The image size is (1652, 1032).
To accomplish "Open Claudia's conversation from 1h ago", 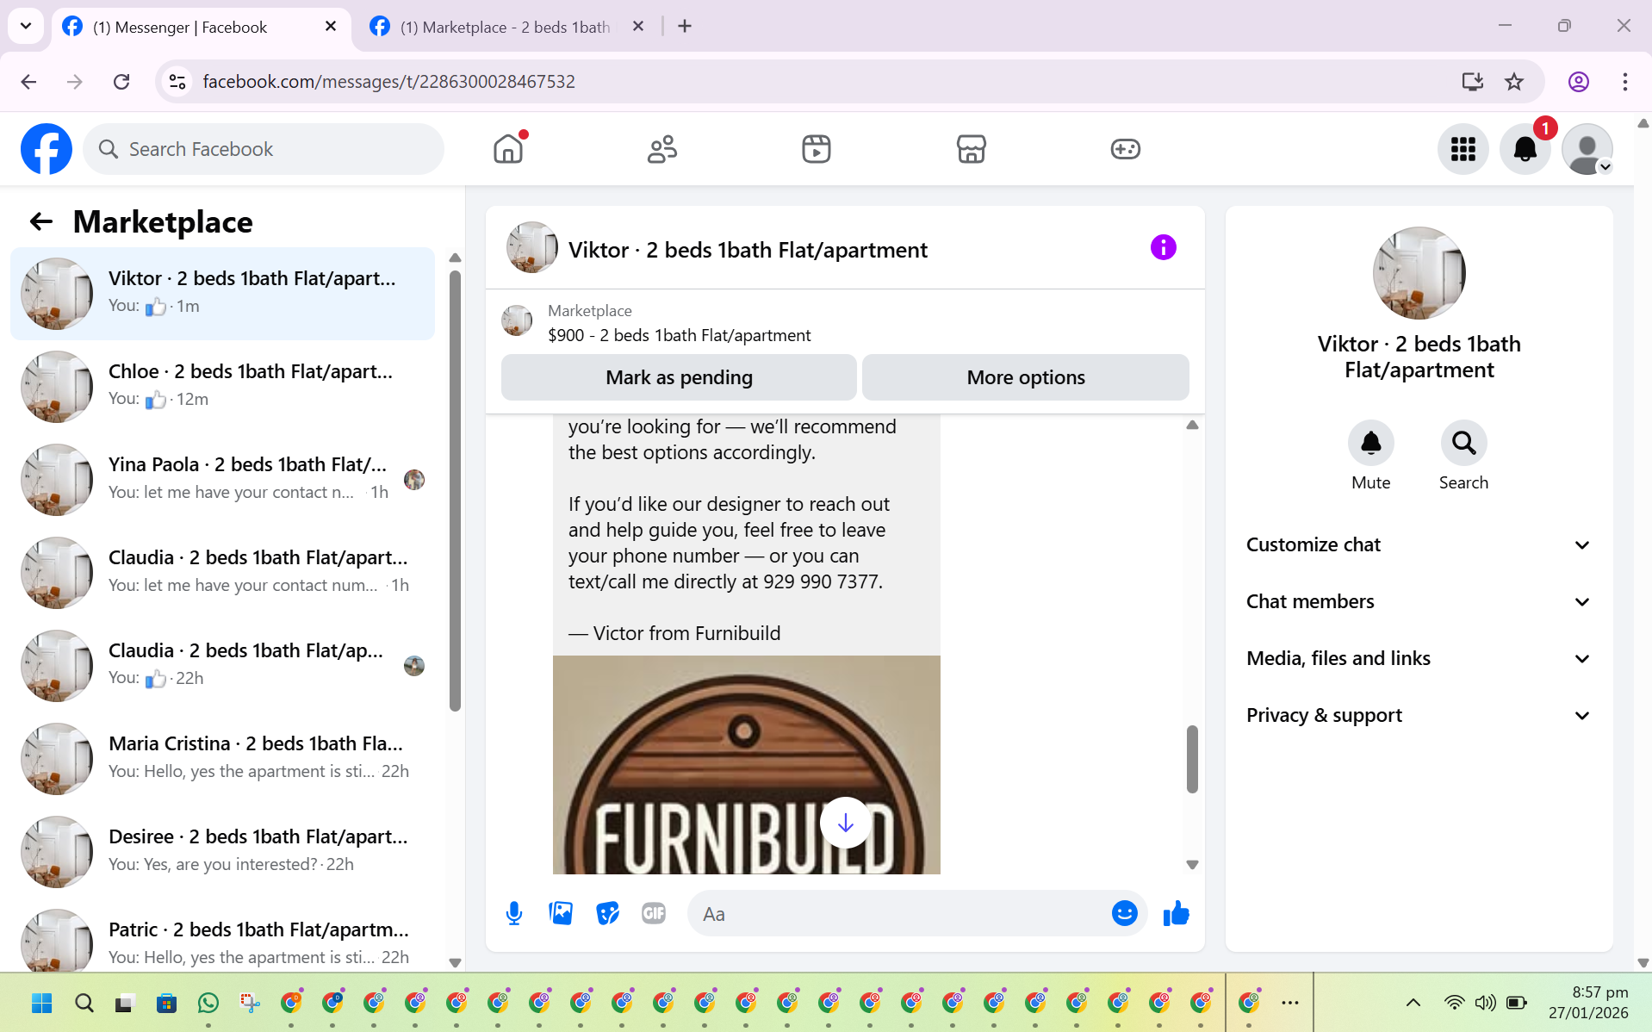I will click(x=222, y=572).
